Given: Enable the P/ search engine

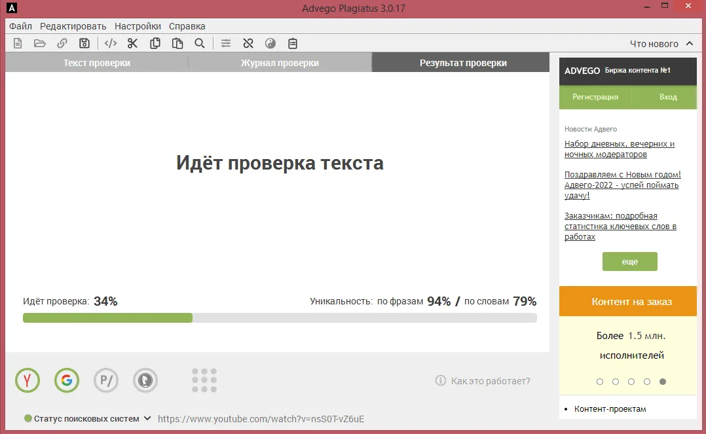Looking at the screenshot, I should coord(106,380).
